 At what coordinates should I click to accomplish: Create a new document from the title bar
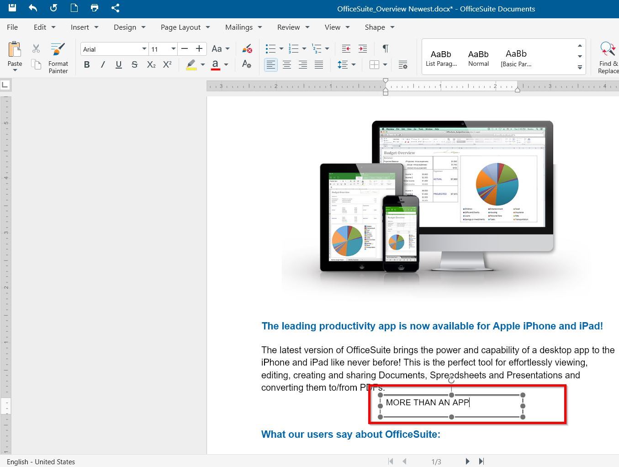74,8
